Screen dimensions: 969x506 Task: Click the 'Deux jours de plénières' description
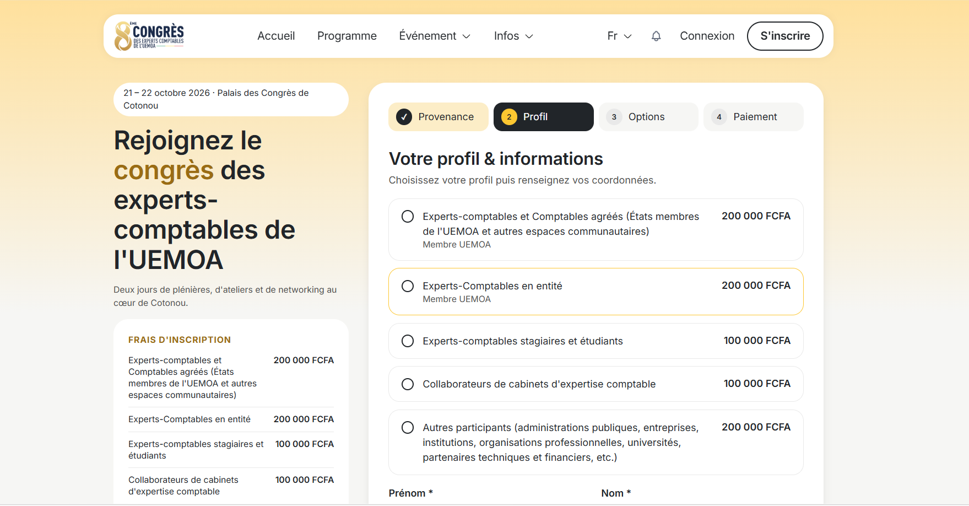pos(225,297)
